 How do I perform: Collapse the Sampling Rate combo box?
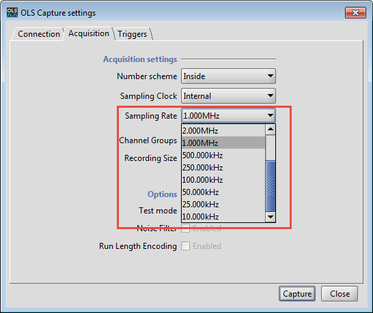tap(228, 116)
